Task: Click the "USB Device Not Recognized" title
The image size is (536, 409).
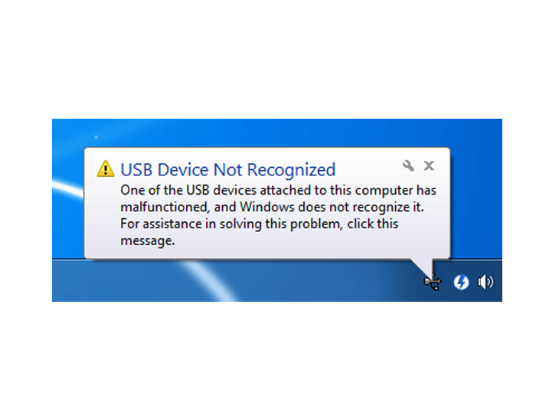Action: tap(228, 169)
